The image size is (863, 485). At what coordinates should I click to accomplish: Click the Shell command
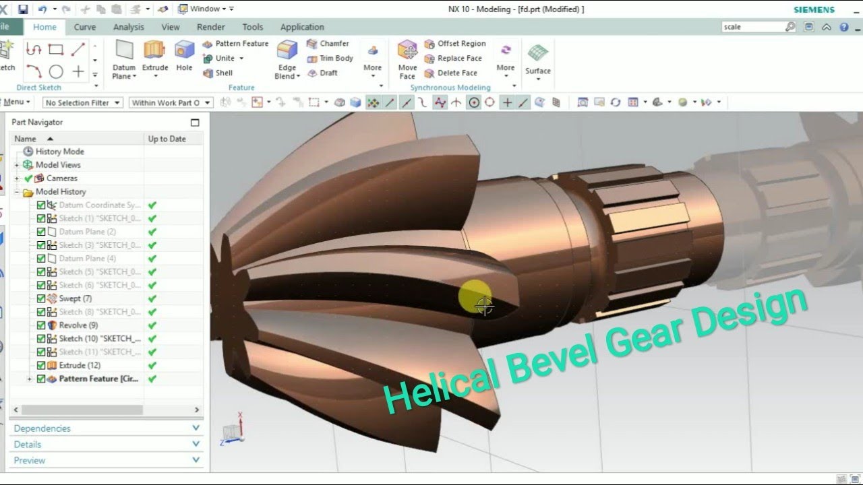[x=218, y=73]
